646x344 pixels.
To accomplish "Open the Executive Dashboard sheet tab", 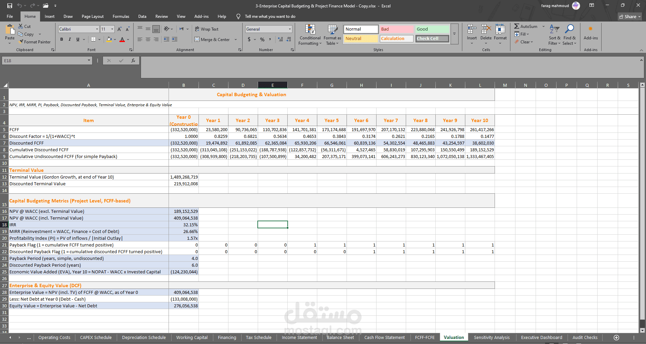I will 541,337.
